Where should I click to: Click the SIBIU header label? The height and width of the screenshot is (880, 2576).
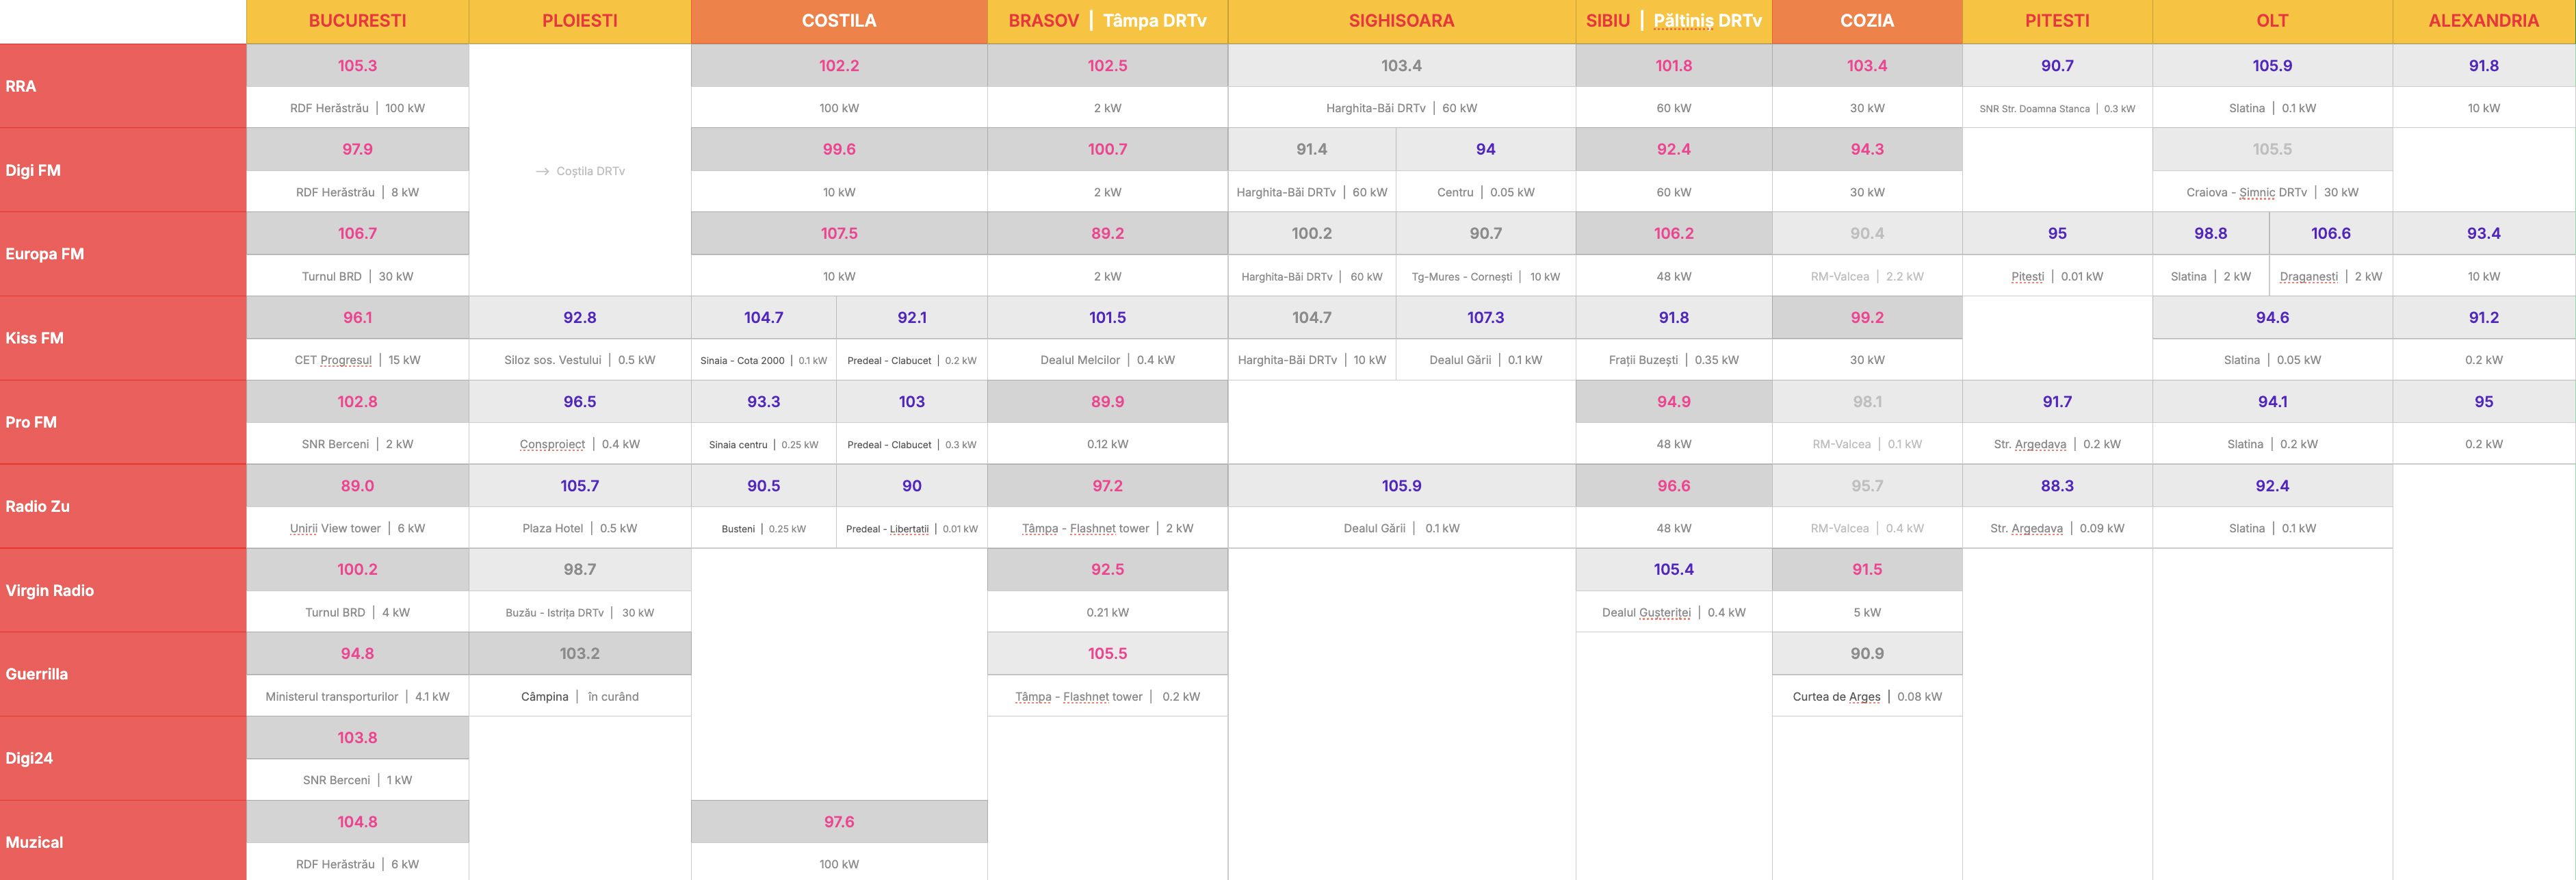pyautogui.click(x=1608, y=21)
